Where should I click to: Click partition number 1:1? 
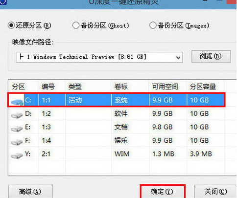pyautogui.click(x=46, y=100)
